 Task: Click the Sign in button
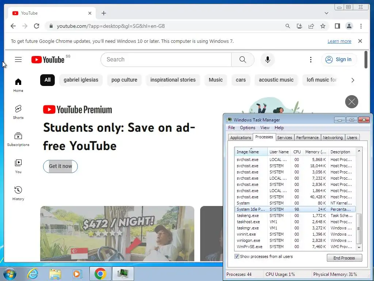click(339, 60)
